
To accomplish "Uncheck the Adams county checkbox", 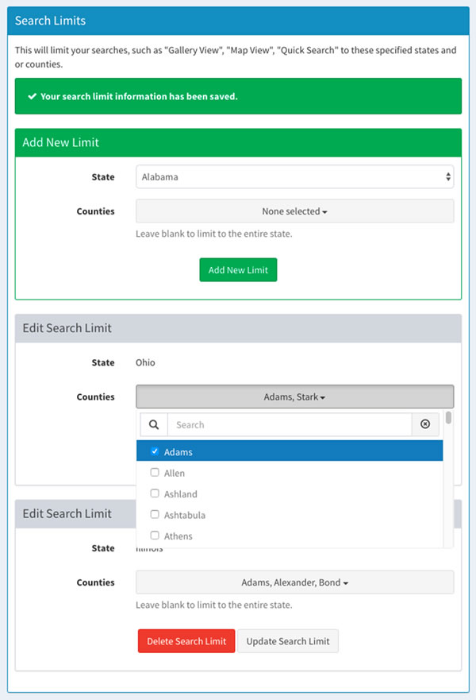I will tap(155, 451).
